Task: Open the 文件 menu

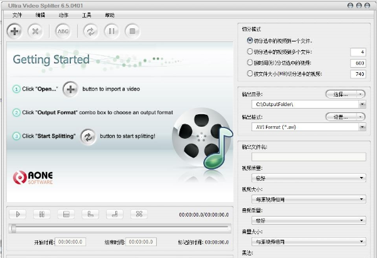Action: (x=16, y=14)
